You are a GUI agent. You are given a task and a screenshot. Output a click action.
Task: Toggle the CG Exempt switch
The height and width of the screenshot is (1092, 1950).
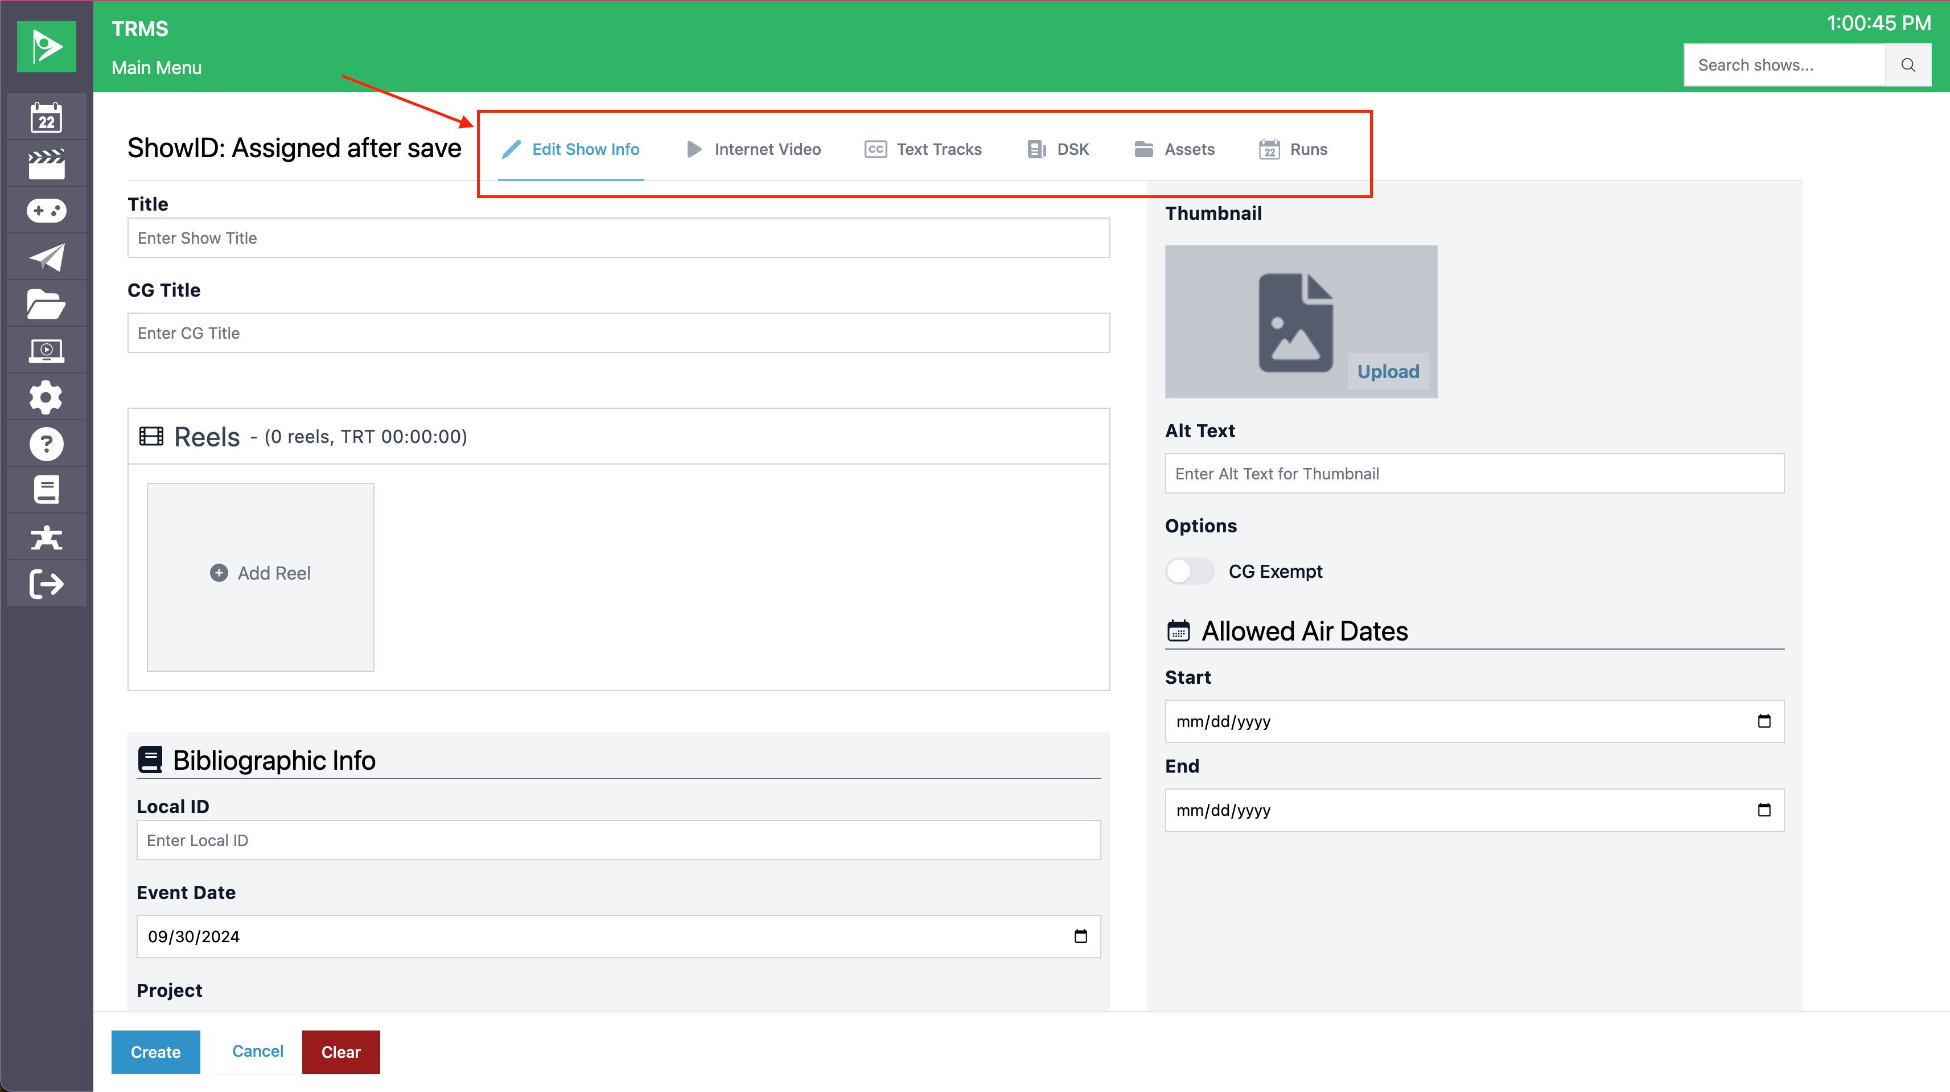click(x=1189, y=571)
